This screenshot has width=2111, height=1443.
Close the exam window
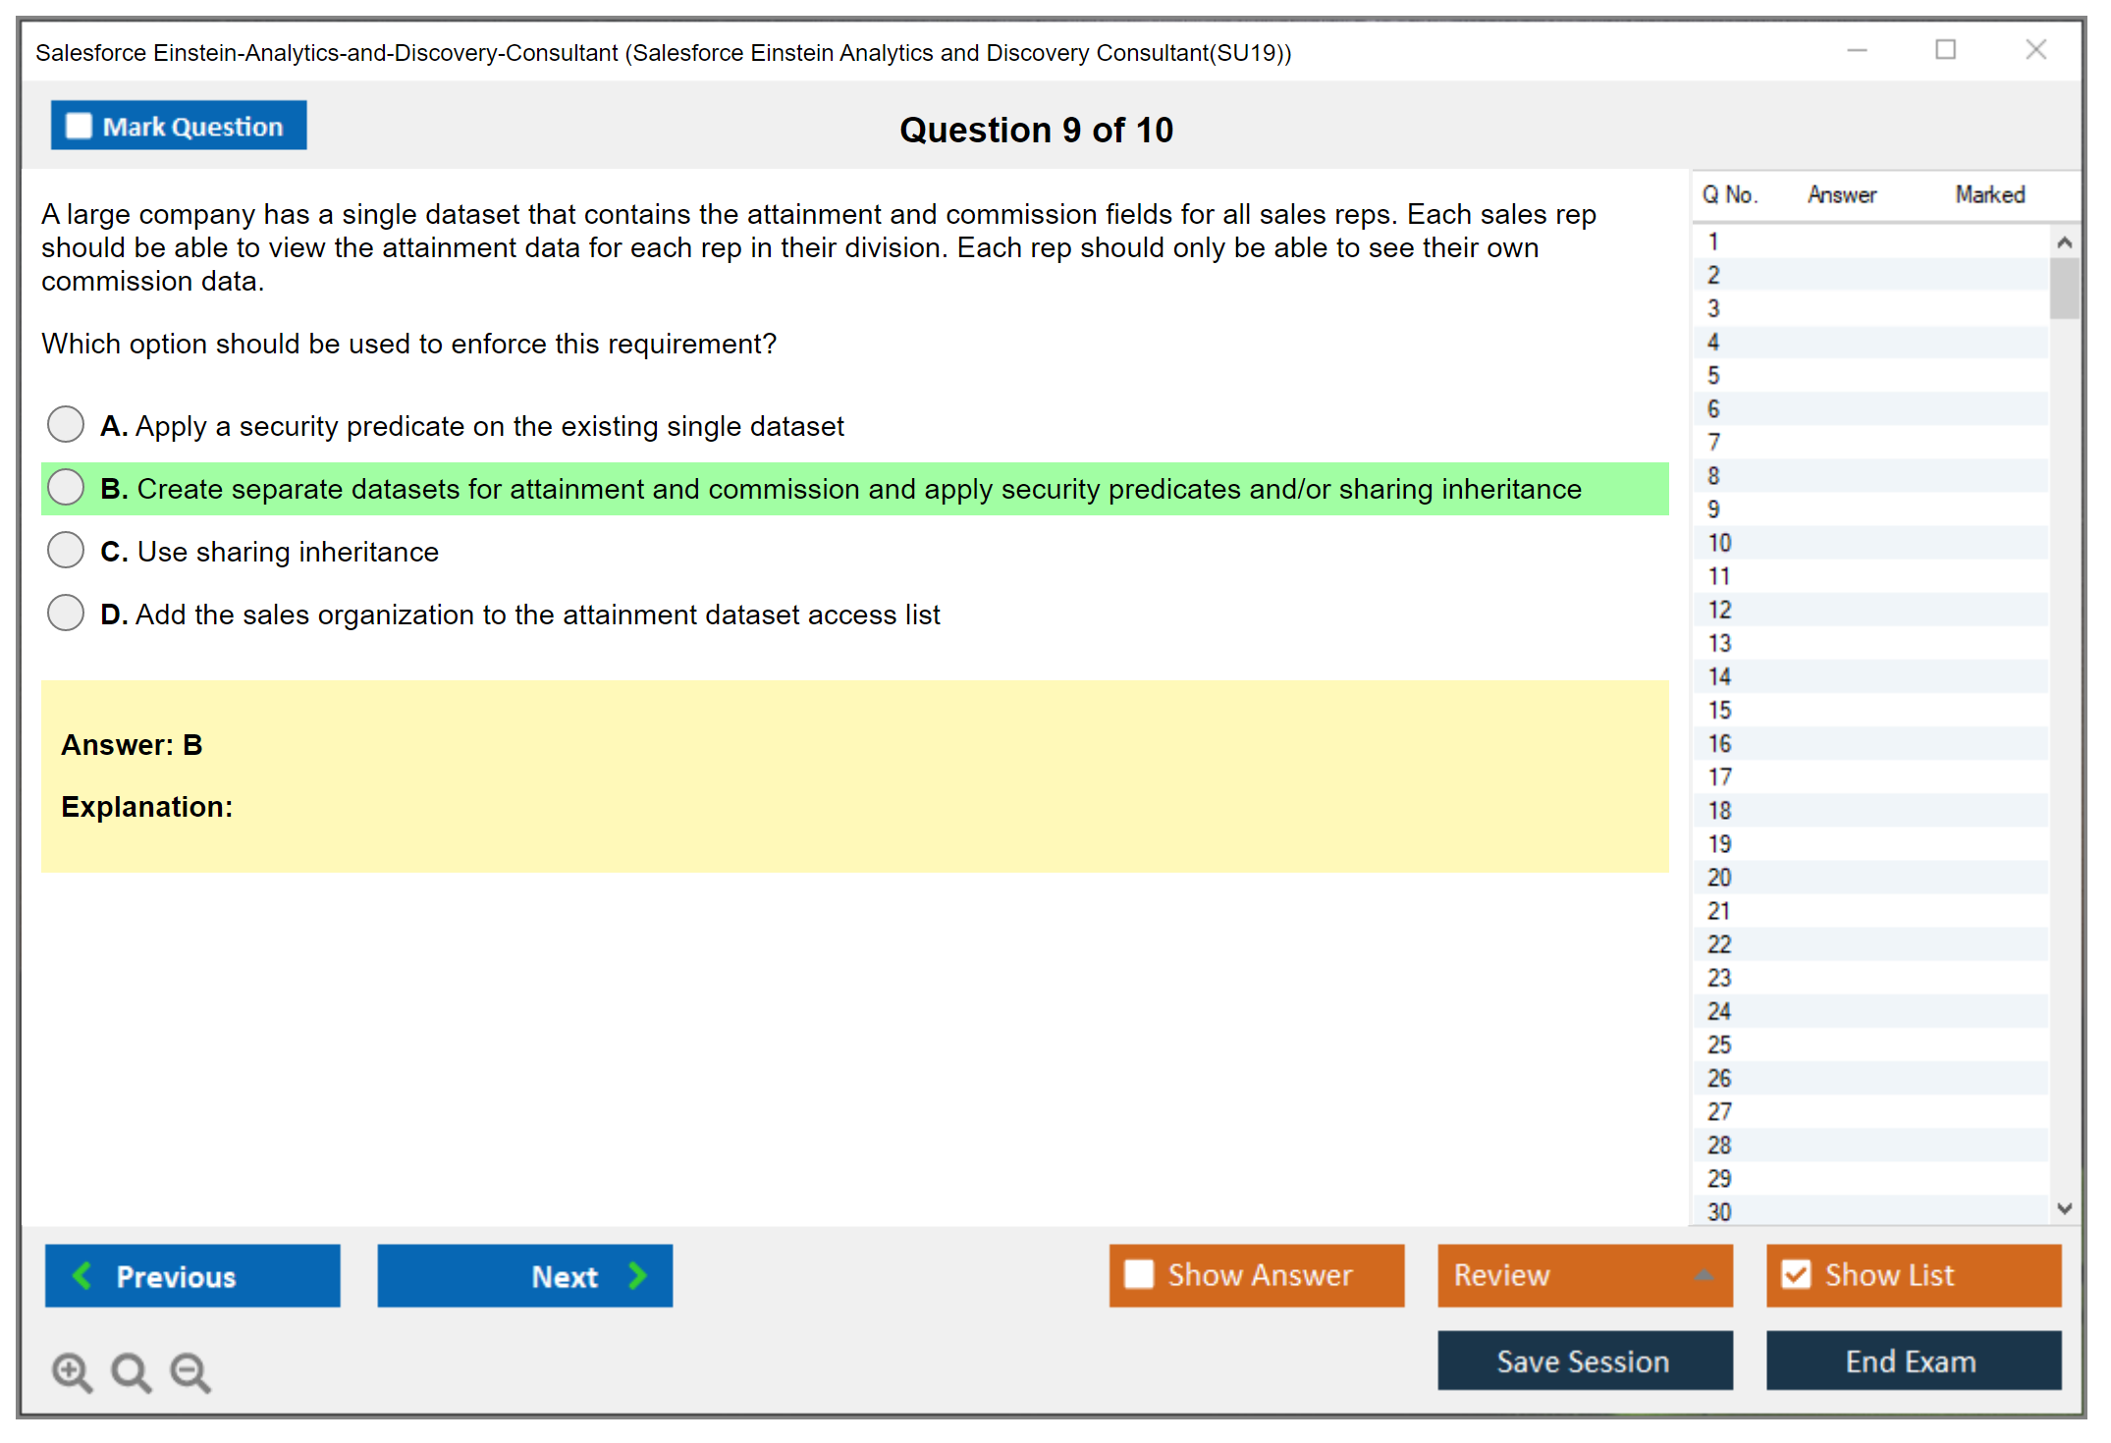click(2035, 50)
